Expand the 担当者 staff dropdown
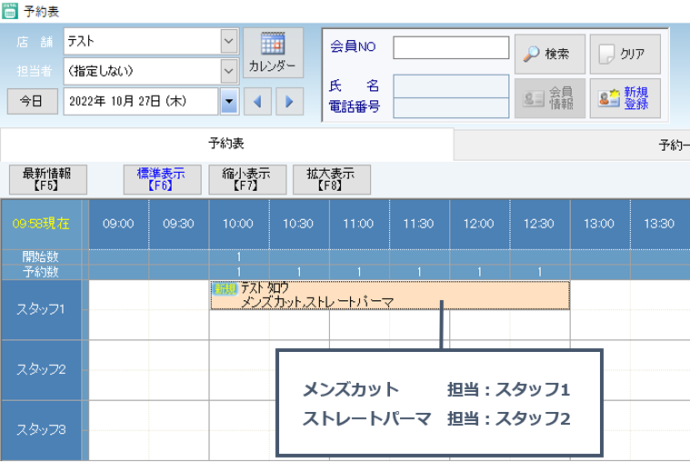The width and height of the screenshot is (690, 462). tap(227, 70)
